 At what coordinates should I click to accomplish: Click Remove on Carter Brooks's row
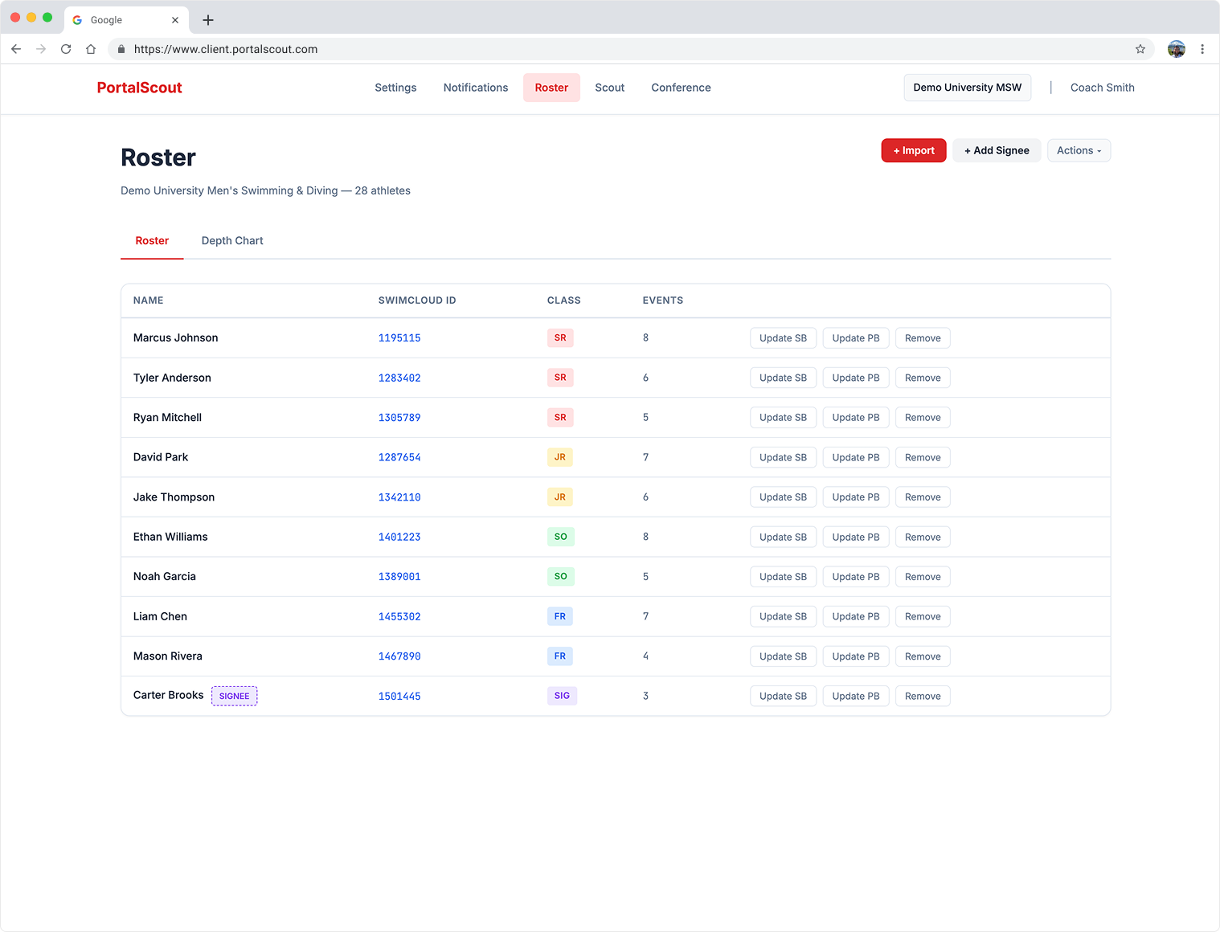[x=922, y=696]
